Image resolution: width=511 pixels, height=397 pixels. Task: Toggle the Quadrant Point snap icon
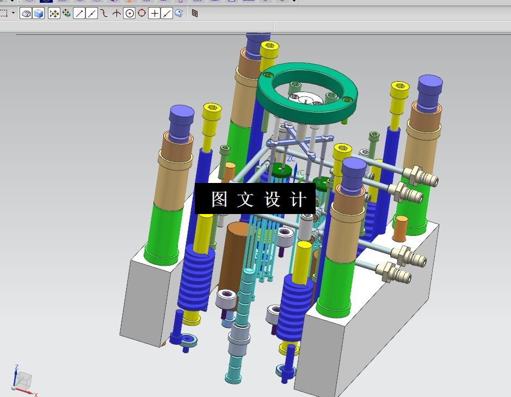142,14
